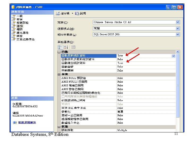The width and height of the screenshot is (191, 143).
Task: Click the 說明 (Help) toolbar button
Action: (x=80, y=14)
